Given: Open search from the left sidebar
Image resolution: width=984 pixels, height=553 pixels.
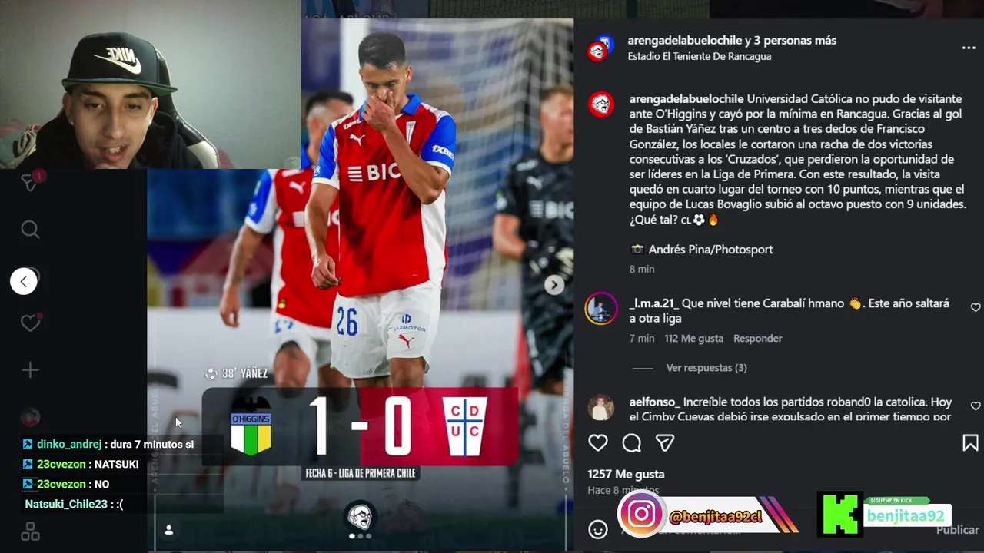Looking at the screenshot, I should [30, 229].
